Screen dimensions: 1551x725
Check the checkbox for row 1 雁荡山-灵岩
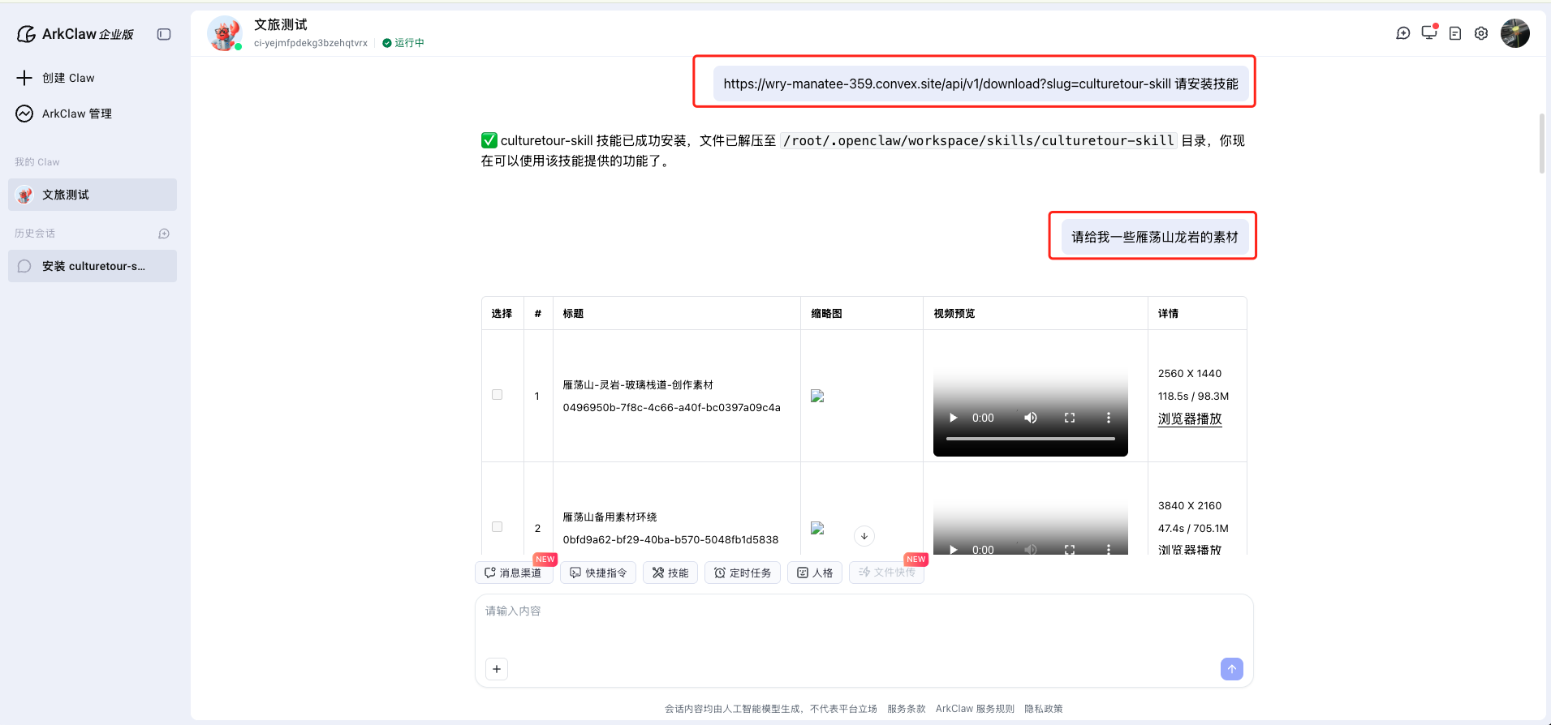(x=497, y=395)
